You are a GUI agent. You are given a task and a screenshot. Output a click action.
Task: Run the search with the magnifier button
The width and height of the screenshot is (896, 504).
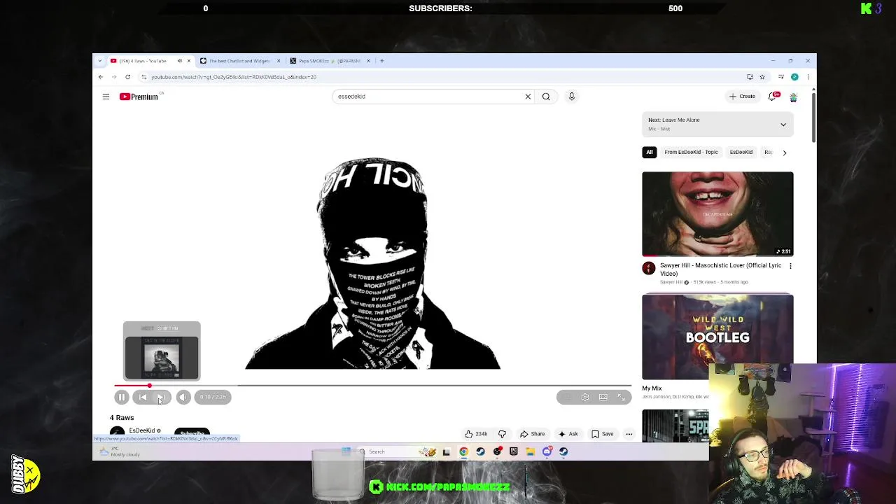coord(546,97)
